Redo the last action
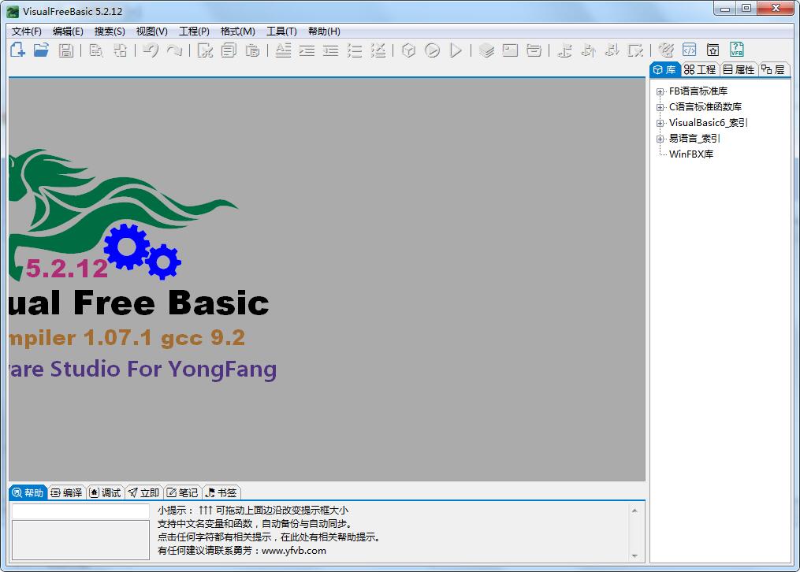800x572 pixels. (175, 50)
